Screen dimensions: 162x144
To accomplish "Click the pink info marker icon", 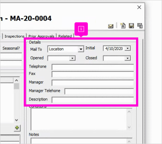I will (x=81, y=29).
